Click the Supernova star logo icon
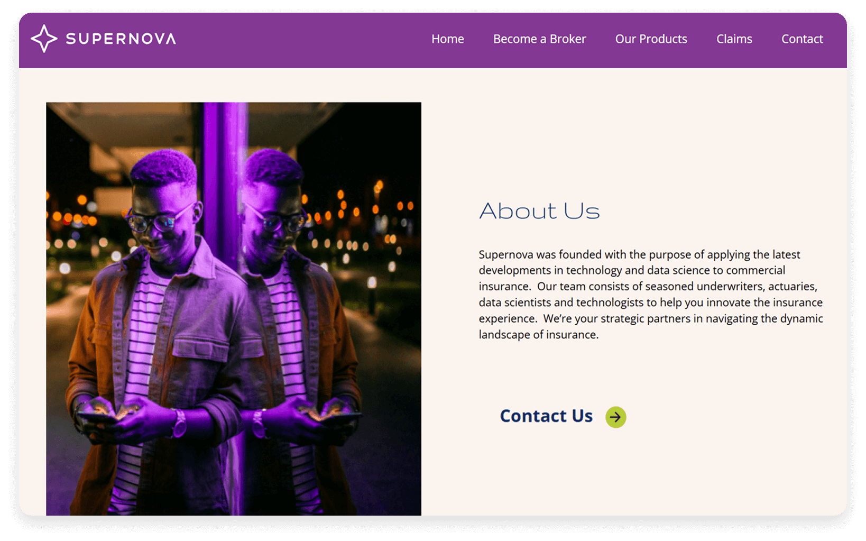This screenshot has height=541, width=866. (x=44, y=39)
